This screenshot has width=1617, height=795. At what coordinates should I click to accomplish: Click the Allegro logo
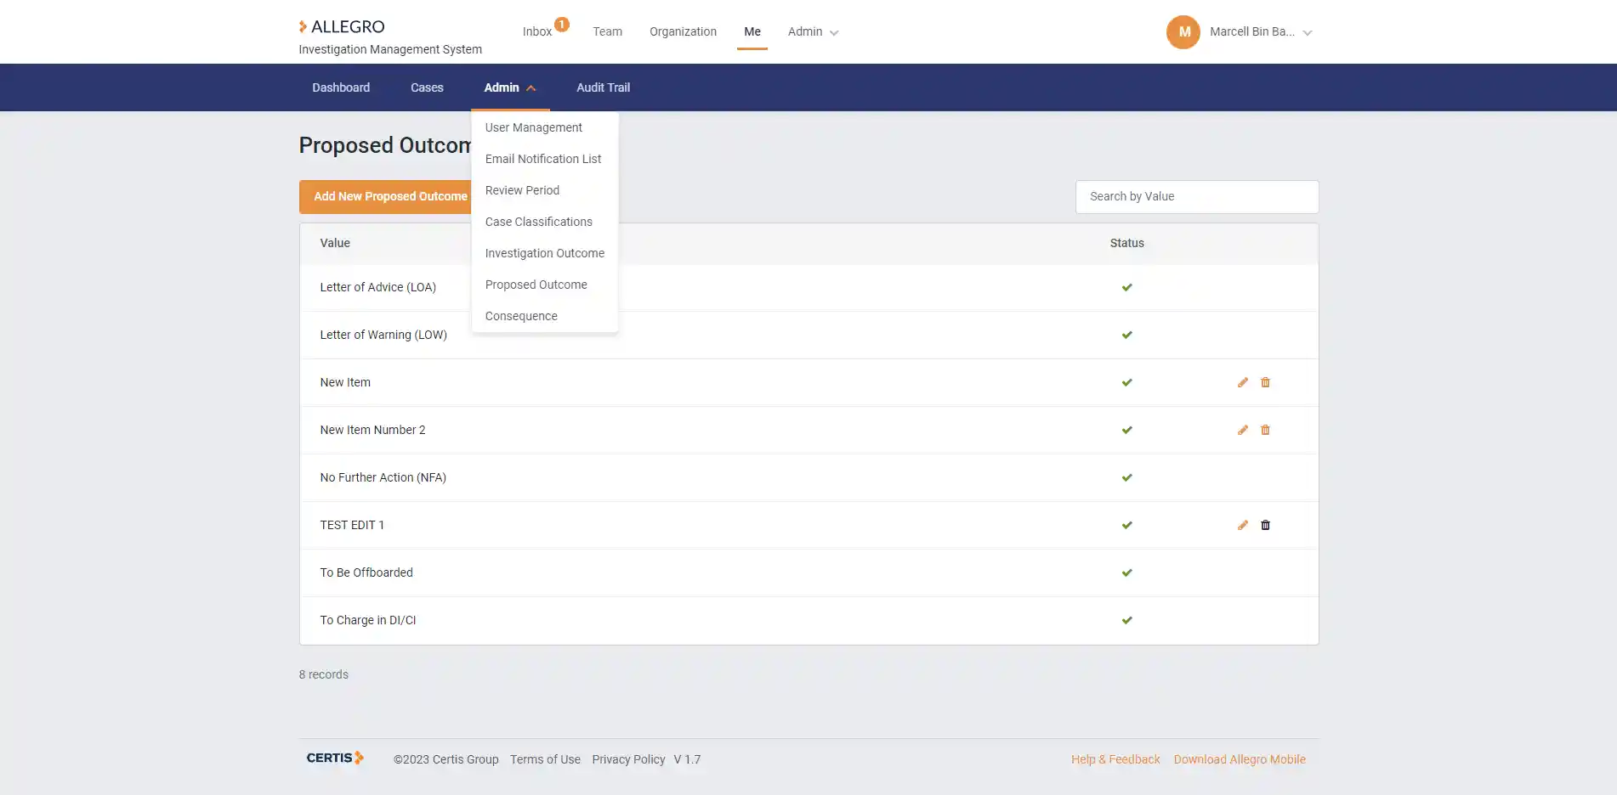coord(342,26)
